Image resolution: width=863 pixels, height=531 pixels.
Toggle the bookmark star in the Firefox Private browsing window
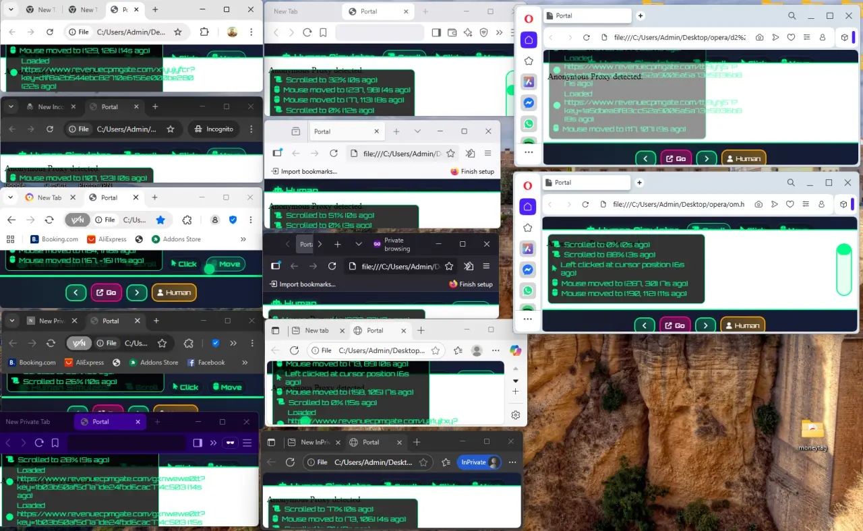tap(449, 266)
